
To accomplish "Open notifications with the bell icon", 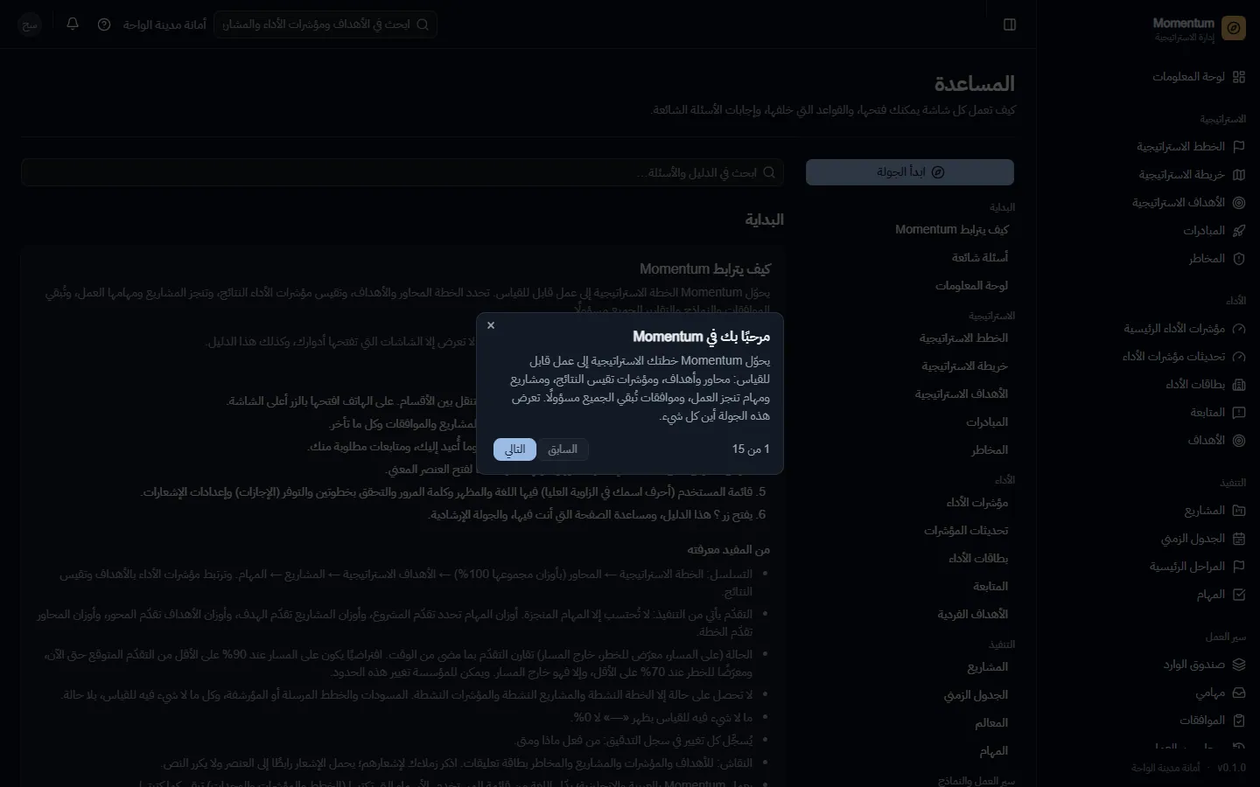I will (x=73, y=24).
